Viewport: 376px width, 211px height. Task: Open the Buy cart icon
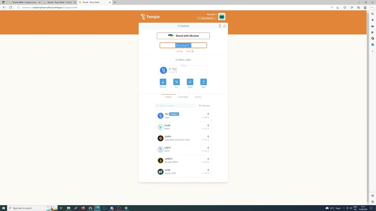tap(177, 82)
